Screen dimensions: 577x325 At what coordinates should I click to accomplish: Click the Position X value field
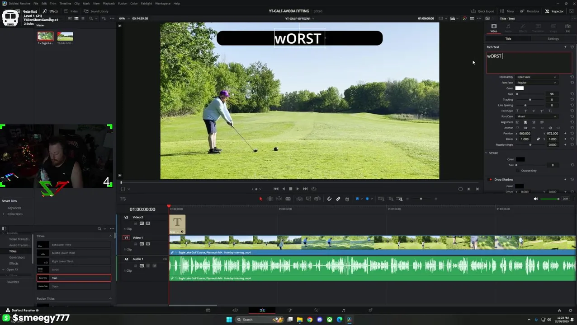[525, 134]
